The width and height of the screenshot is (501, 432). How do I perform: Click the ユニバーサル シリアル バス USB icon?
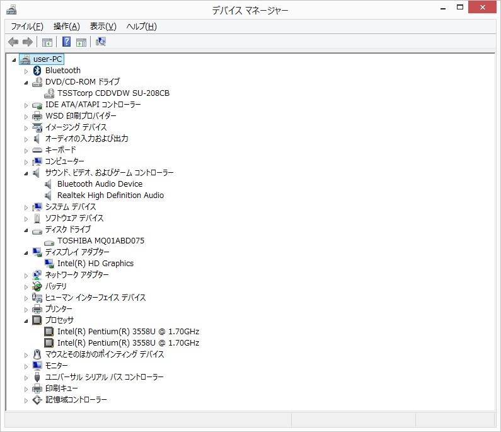point(37,377)
